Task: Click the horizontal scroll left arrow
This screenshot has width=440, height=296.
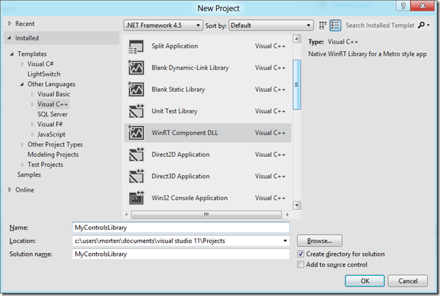Action: (126, 215)
